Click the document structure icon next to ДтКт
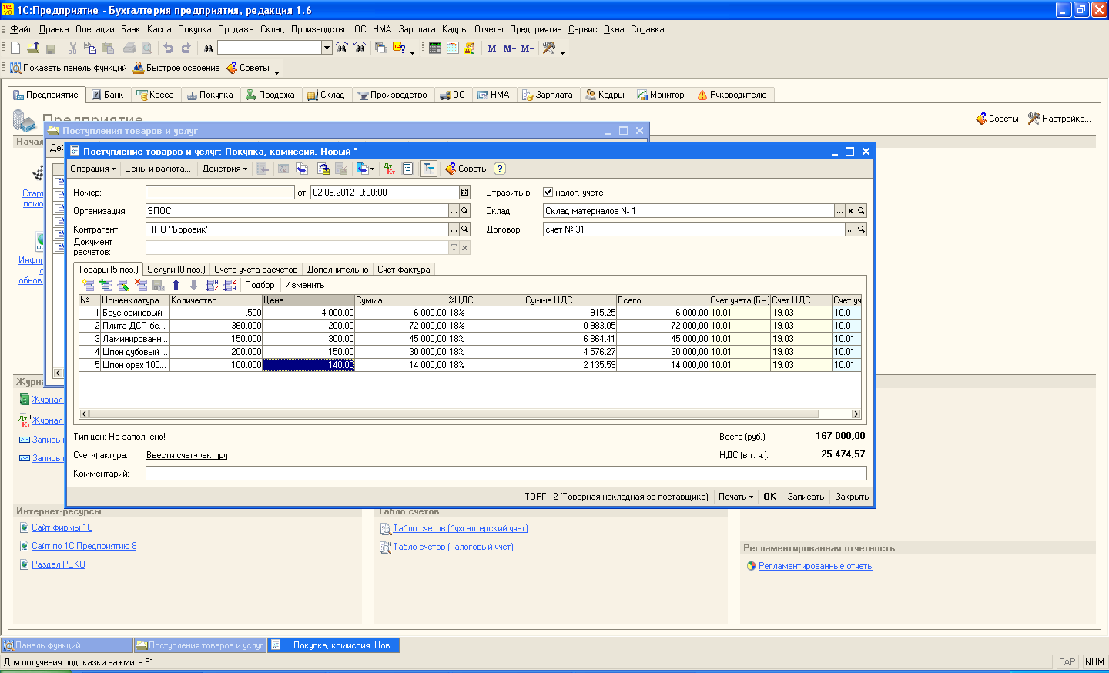This screenshot has width=1109, height=673. [x=407, y=169]
